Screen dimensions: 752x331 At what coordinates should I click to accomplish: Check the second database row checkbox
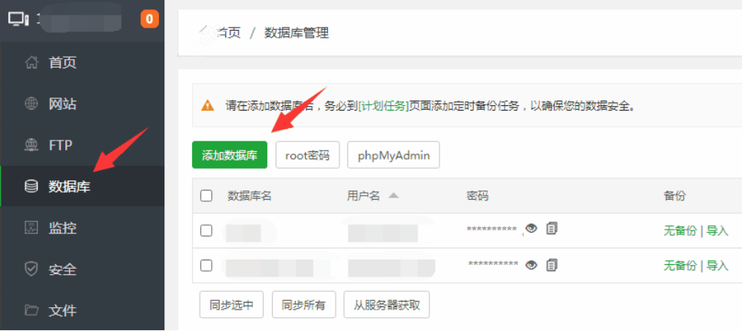tap(206, 265)
